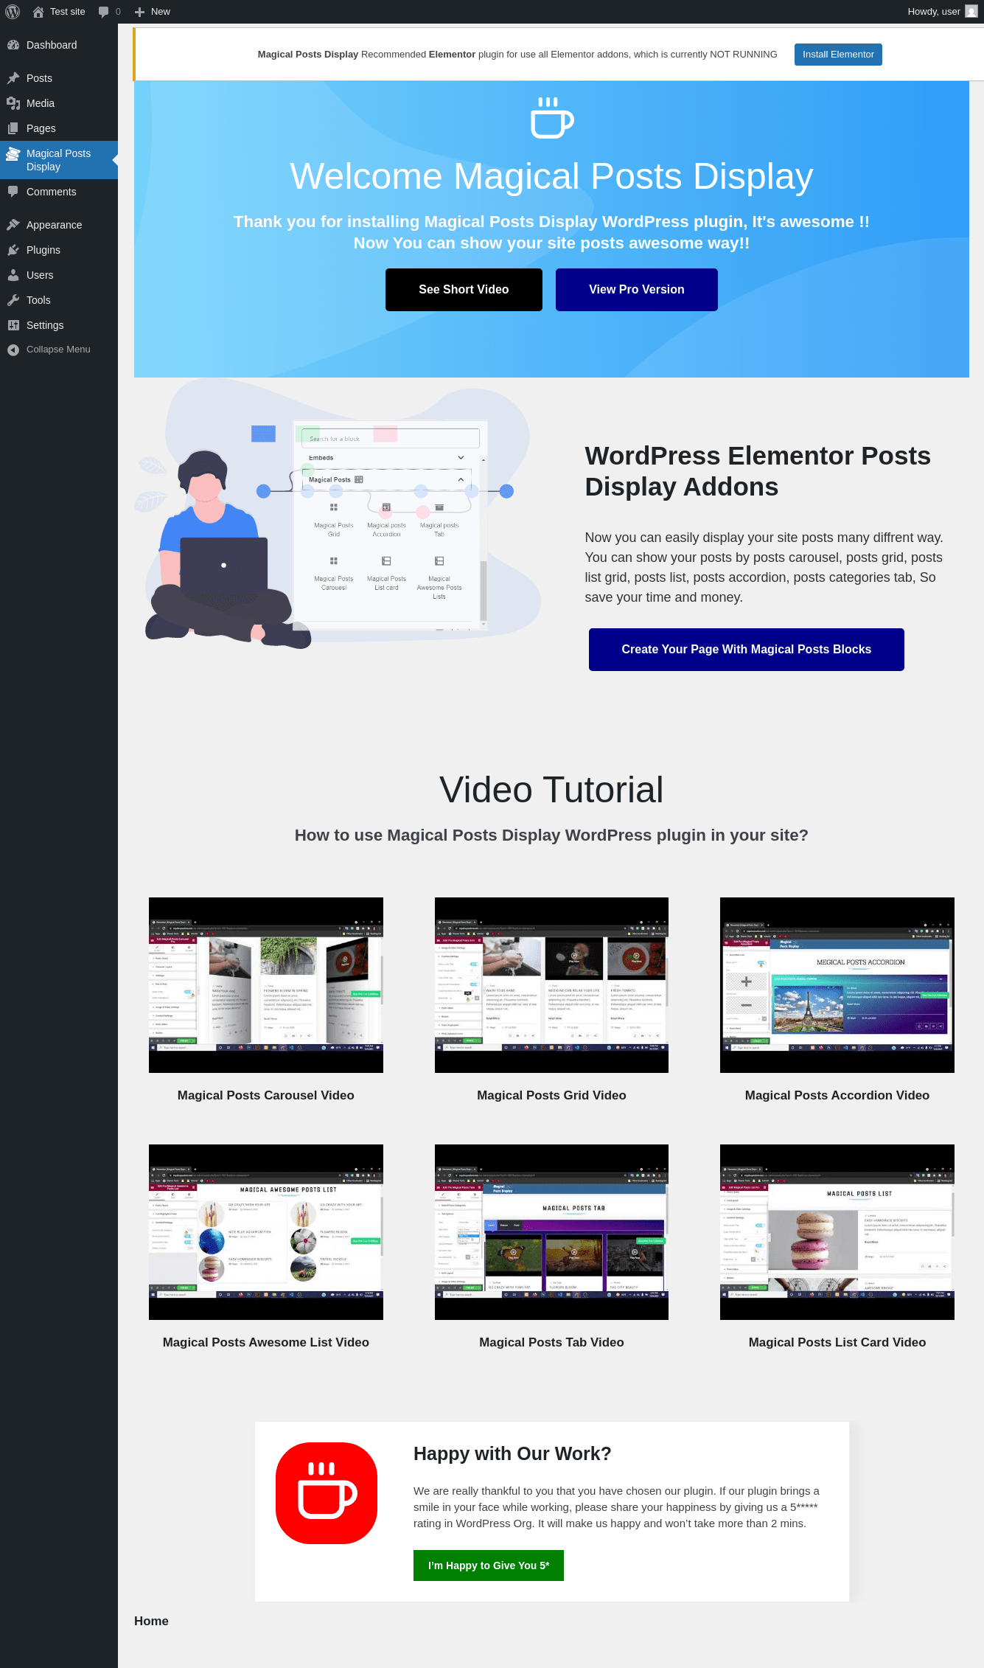This screenshot has width=984, height=1668.
Task: Click the Happy with Our Work? heading
Action: pos(512,1453)
